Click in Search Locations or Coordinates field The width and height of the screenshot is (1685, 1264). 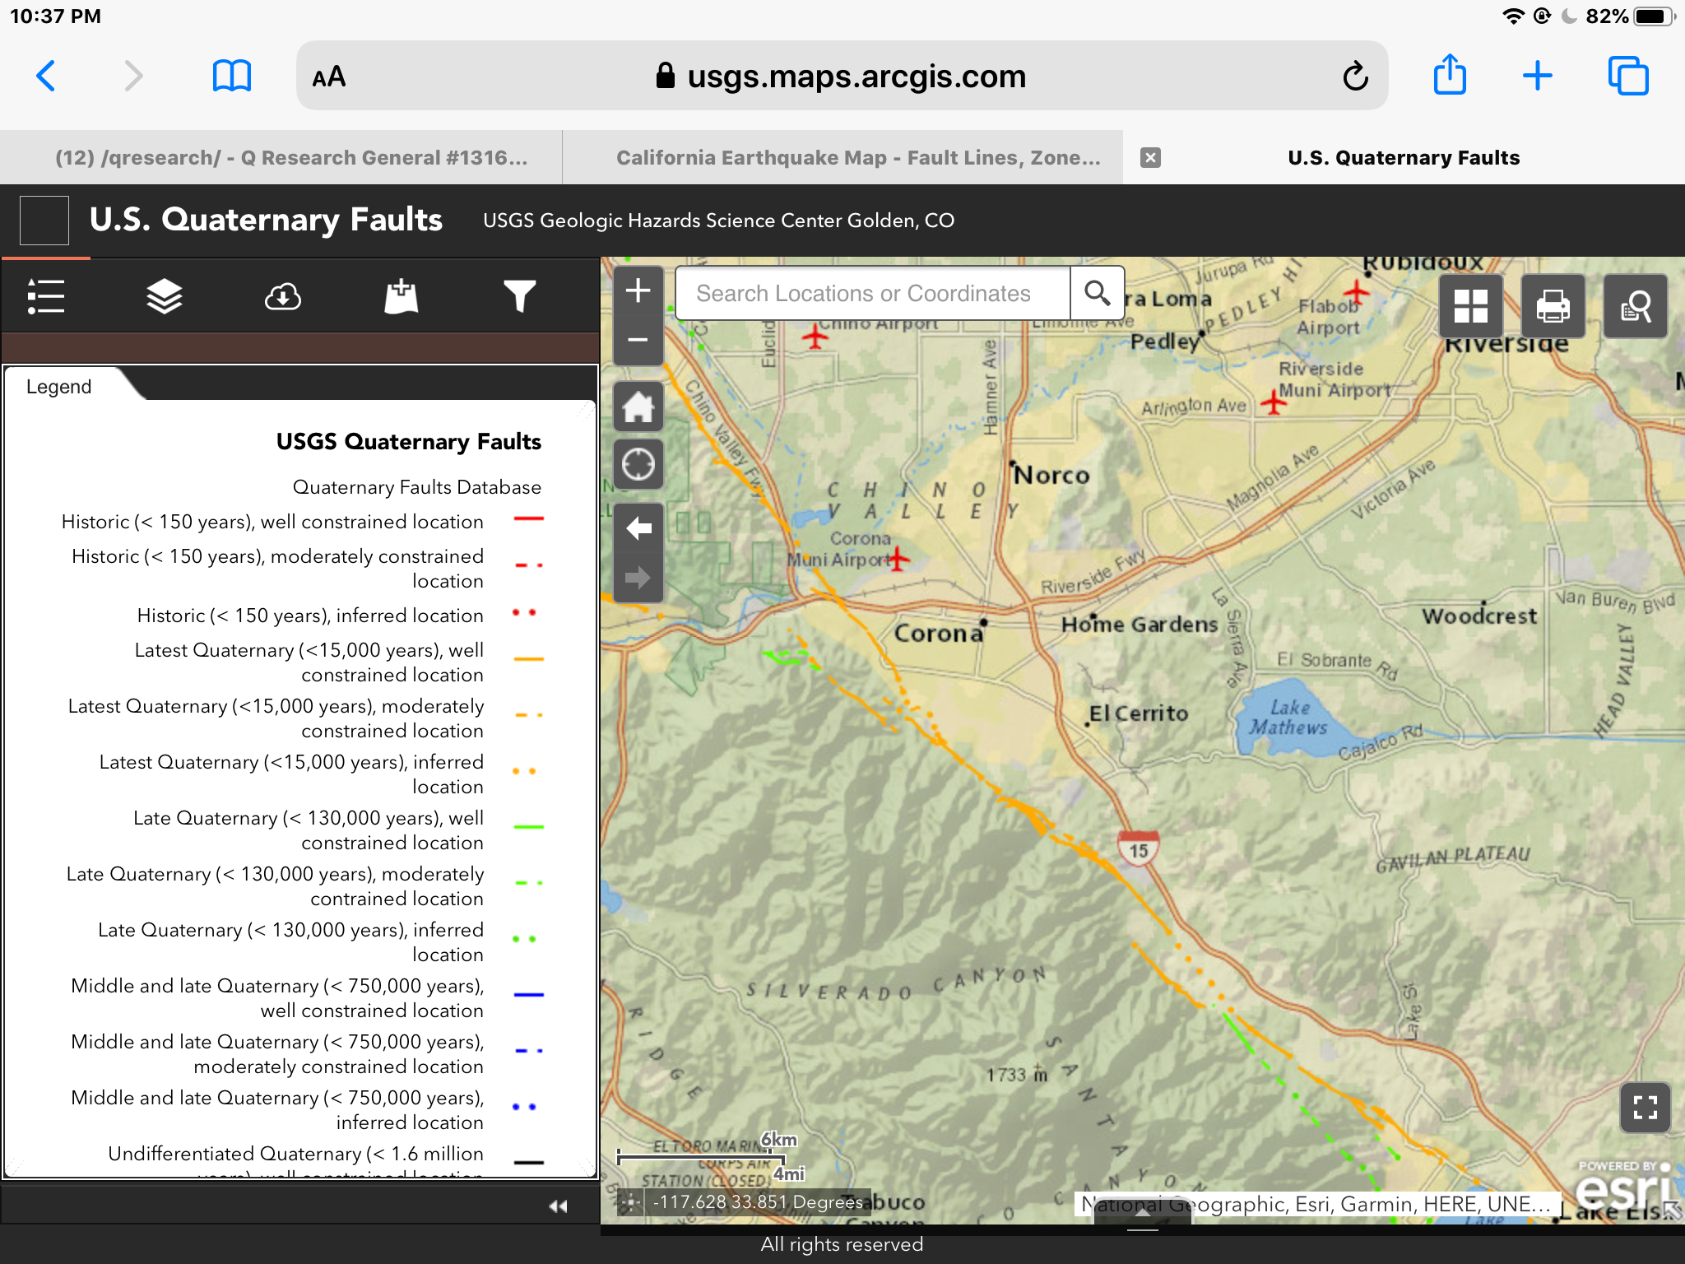873,293
